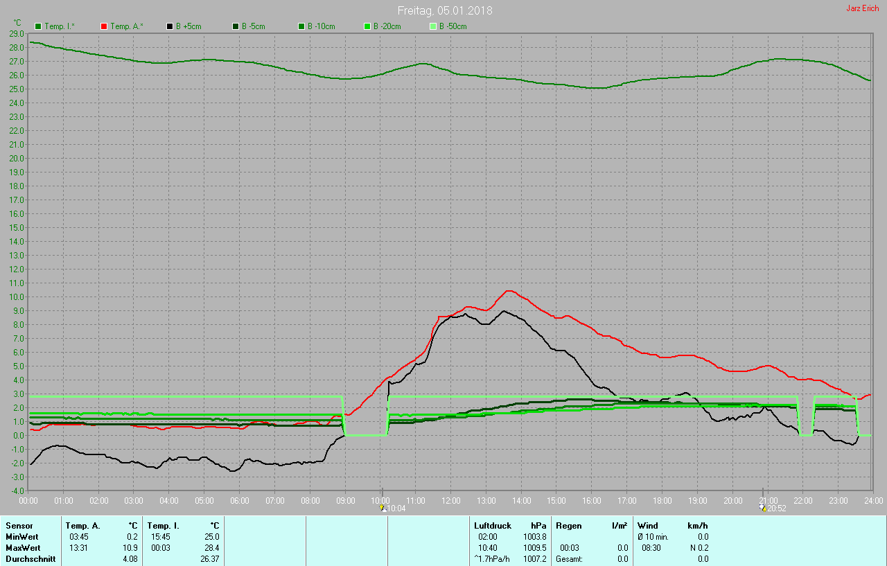Click the Wind column header
Screen dimensions: 887x566
click(648, 526)
